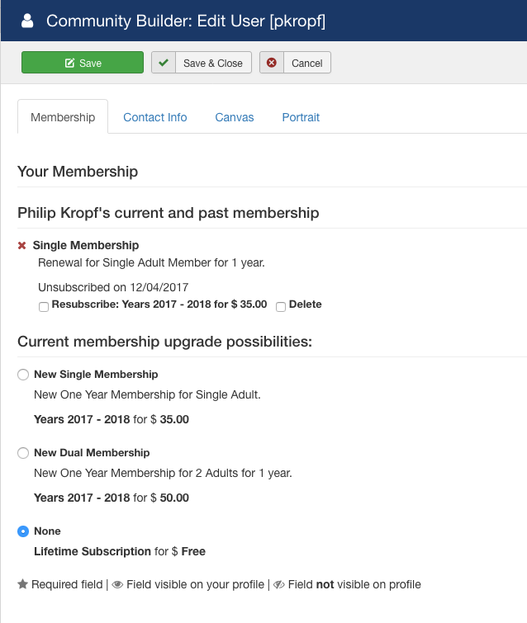Click the star Required field icon
This screenshot has width=527, height=623.
[22, 584]
